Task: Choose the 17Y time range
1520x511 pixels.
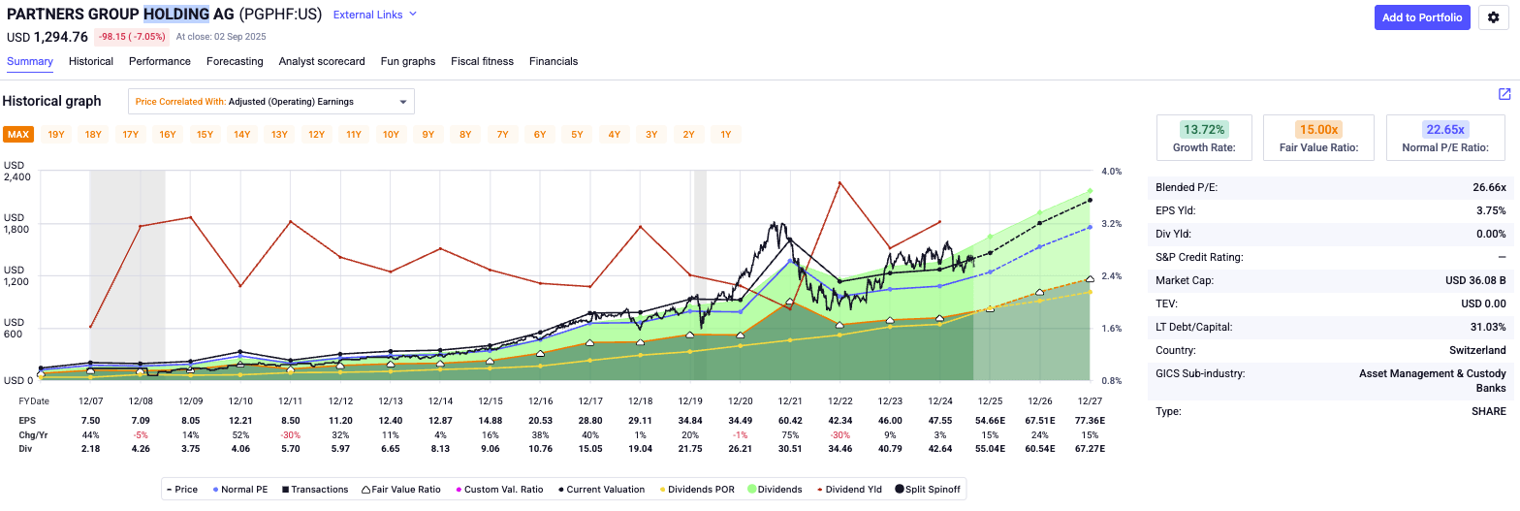Action: pyautogui.click(x=130, y=135)
